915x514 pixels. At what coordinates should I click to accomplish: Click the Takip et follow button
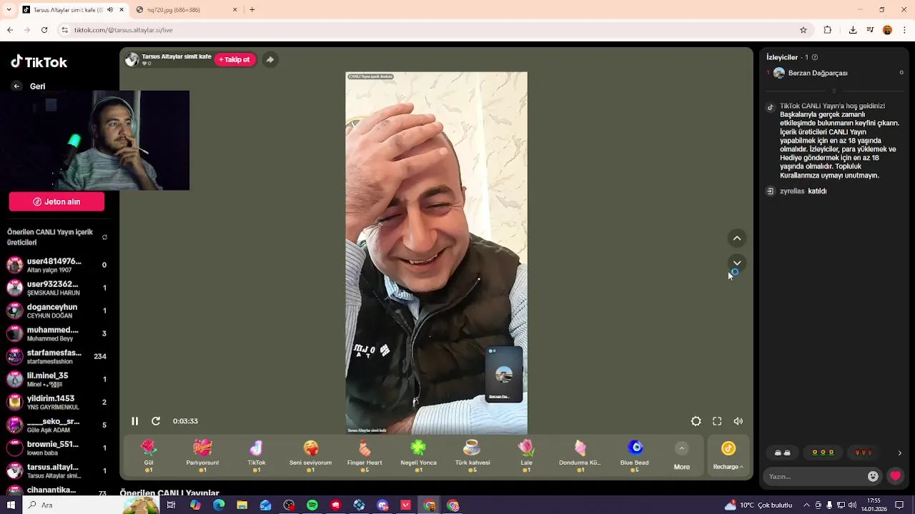(235, 60)
